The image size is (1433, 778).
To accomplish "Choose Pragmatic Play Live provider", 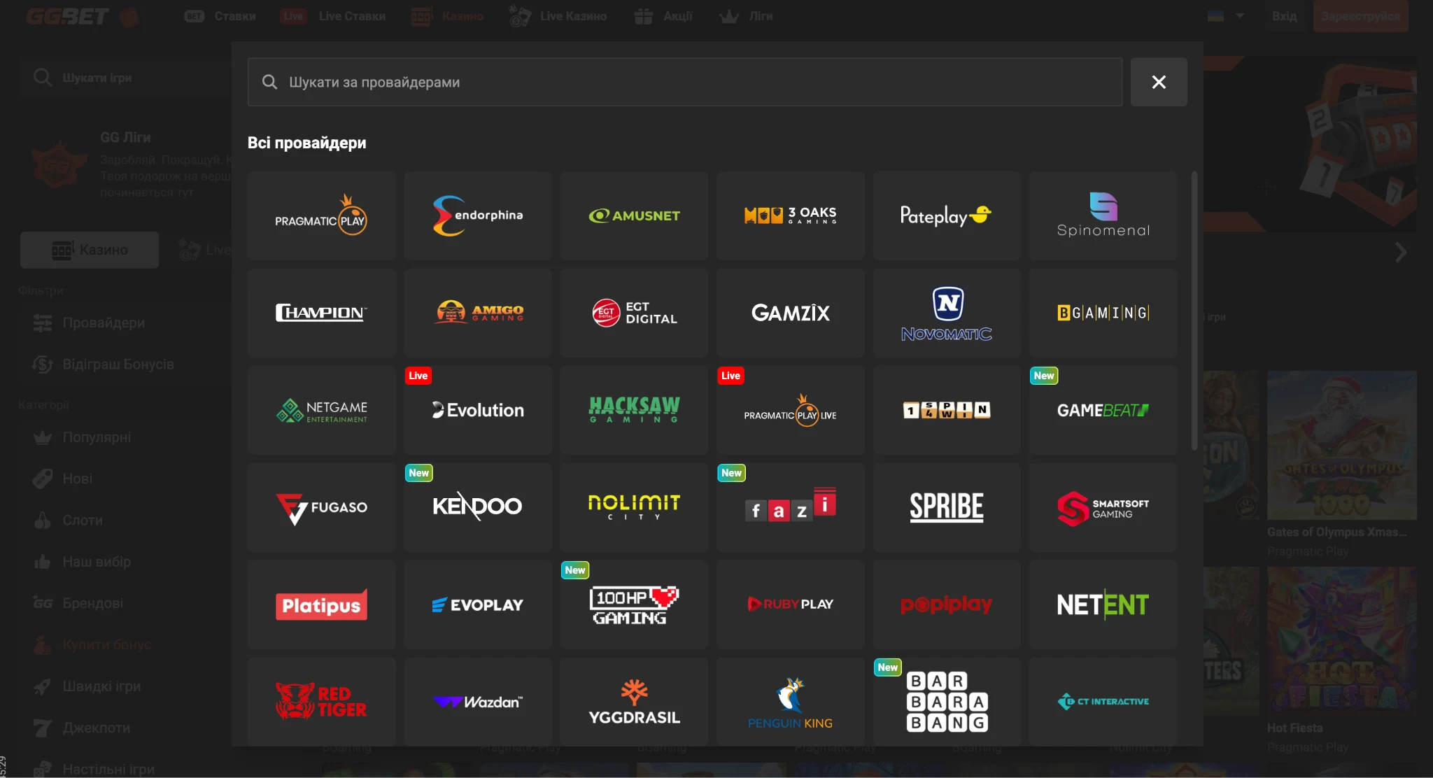I will [790, 410].
